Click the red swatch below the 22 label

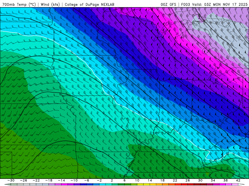pyautogui.click(x=178, y=184)
